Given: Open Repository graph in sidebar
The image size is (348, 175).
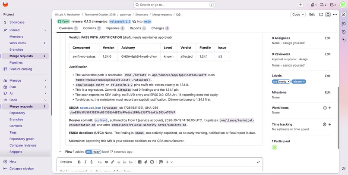Looking at the screenshot, I should [22, 139].
